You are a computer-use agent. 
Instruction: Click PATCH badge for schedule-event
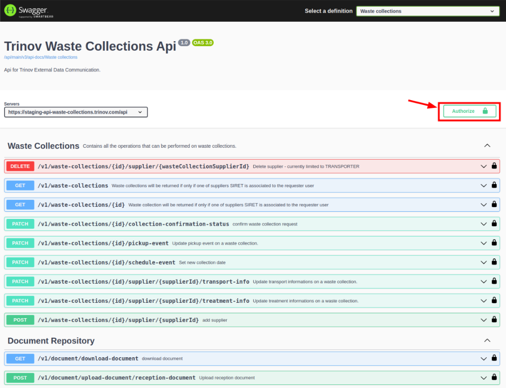point(20,262)
